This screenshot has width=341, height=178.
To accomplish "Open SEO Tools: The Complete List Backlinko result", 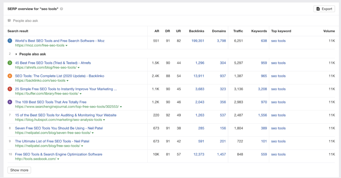I will click(60, 76).
